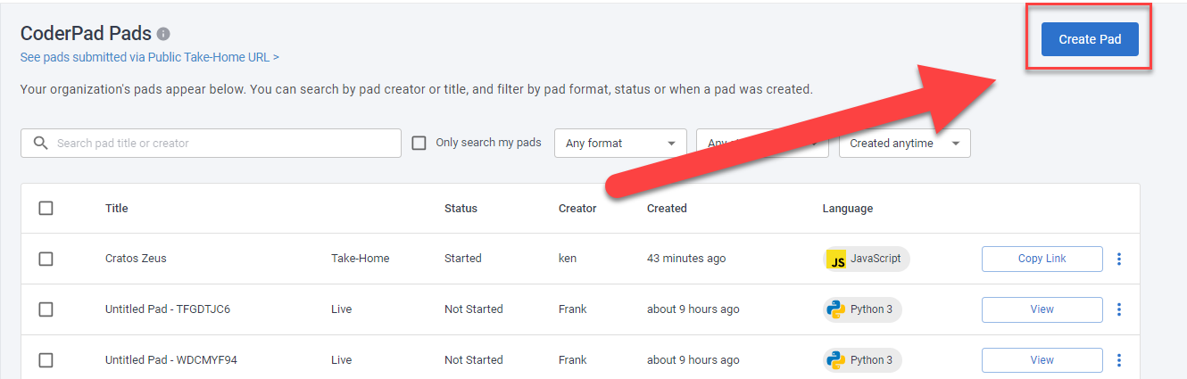Select the Cratos Zeus row checkbox
This screenshot has height=379, width=1187.
[46, 259]
